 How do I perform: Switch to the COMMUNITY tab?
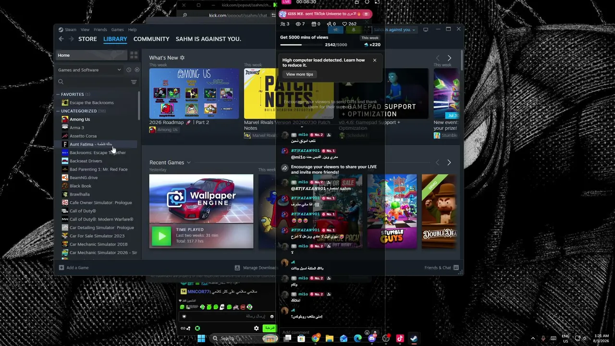pyautogui.click(x=151, y=39)
